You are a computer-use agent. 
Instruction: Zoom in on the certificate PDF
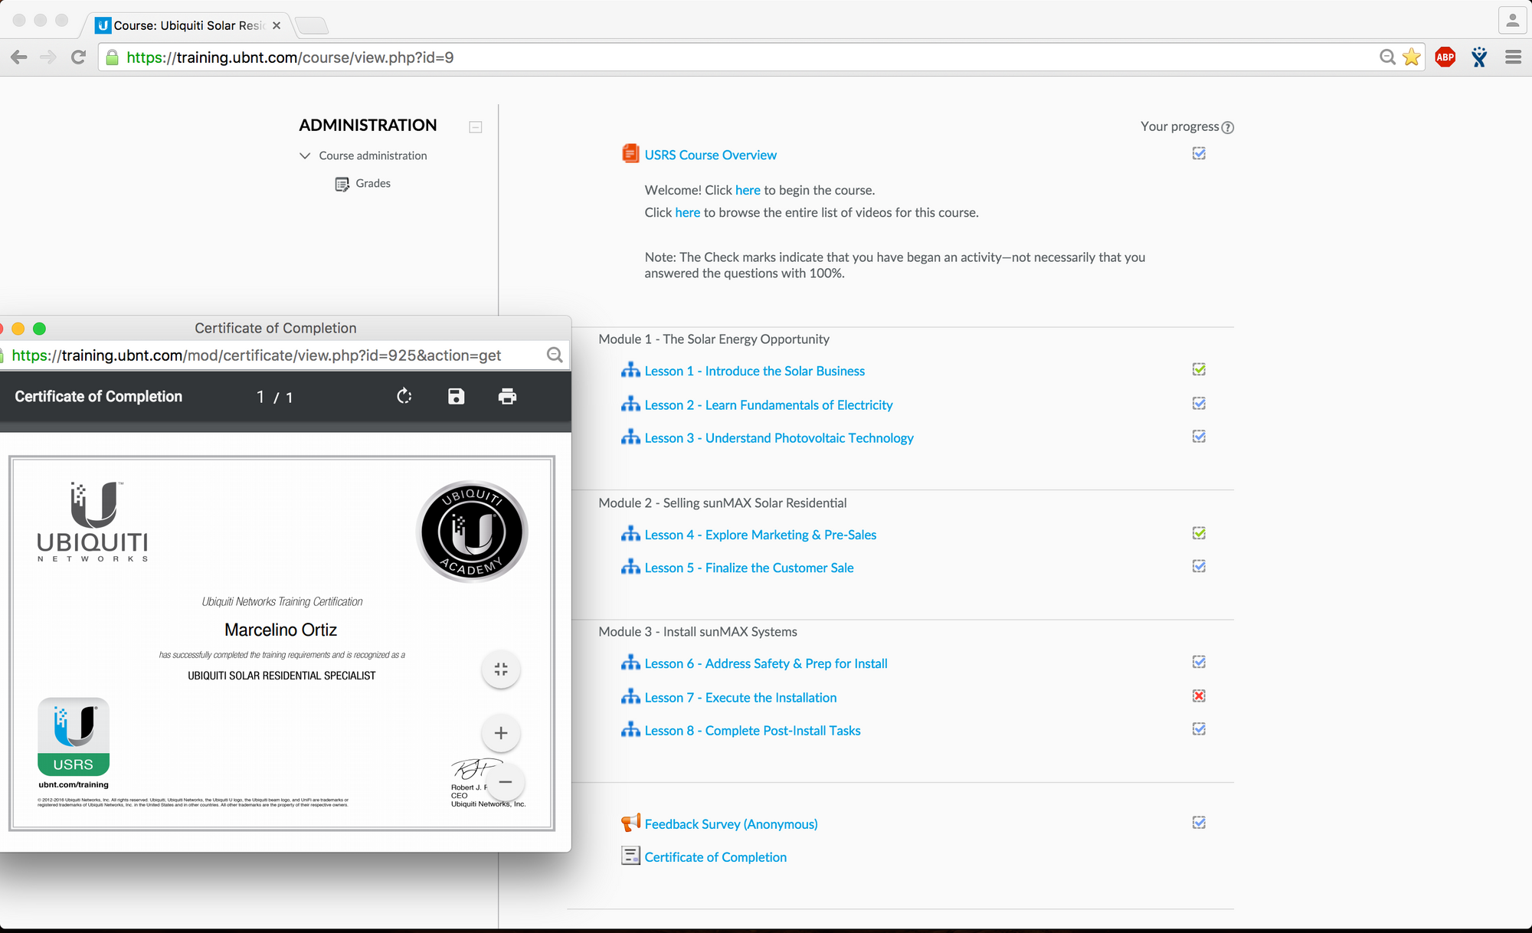[x=501, y=733]
